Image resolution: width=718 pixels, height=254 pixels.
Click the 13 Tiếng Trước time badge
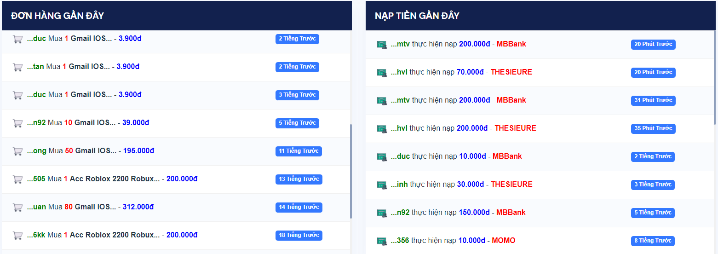click(x=299, y=179)
